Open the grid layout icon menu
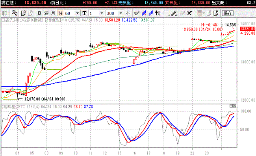Screen dimensions: 256x156 coord(166,13)
